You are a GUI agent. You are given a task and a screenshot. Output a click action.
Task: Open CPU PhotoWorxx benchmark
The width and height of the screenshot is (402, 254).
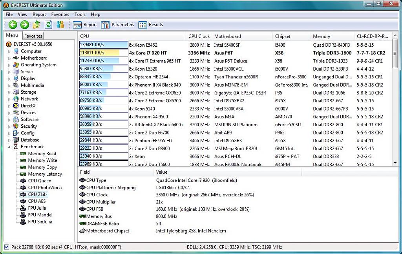(46, 187)
